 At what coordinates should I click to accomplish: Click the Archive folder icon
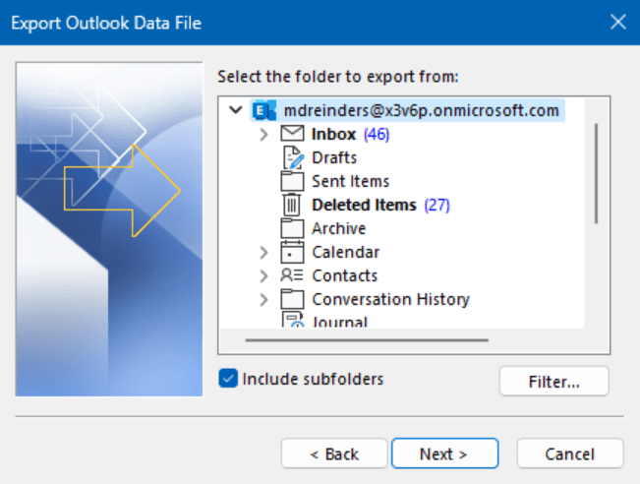pyautogui.click(x=292, y=228)
